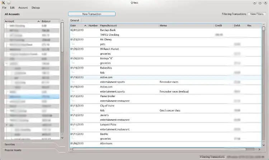This screenshot has height=160, width=269.
Task: Select the City of Irvine transaction
Action: click(166, 106)
